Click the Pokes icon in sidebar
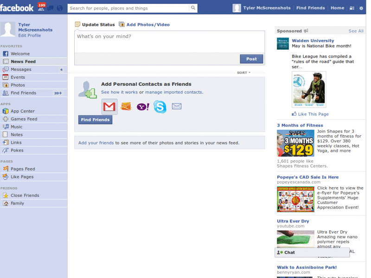This screenshot has height=278, width=371. tap(6, 150)
